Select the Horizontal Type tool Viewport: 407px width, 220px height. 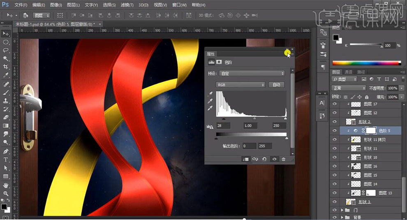click(6, 160)
